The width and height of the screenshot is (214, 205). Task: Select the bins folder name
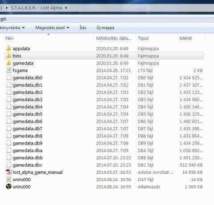coord(17,56)
